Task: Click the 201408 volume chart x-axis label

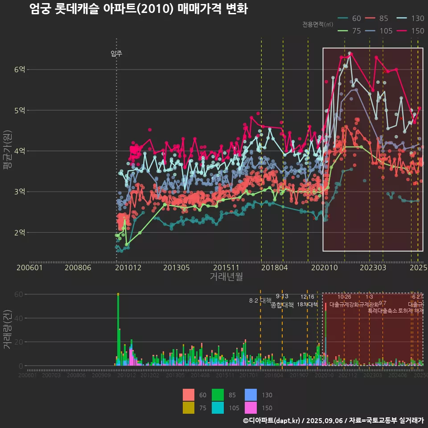Action: (200, 375)
